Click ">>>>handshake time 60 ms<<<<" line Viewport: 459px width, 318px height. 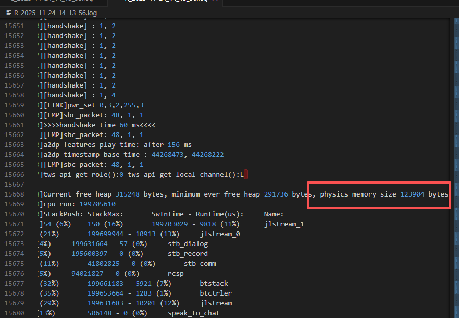tap(99, 125)
